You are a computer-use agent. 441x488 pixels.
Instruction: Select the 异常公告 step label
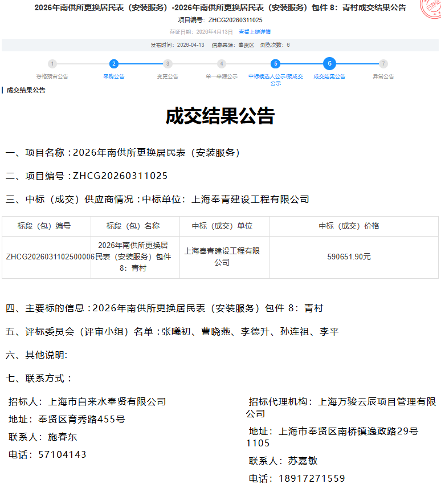(x=383, y=76)
